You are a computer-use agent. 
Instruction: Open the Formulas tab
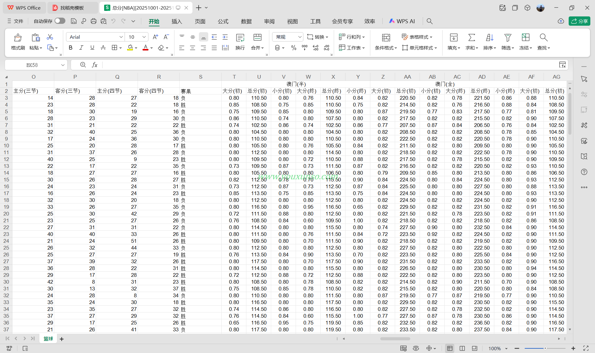point(223,21)
